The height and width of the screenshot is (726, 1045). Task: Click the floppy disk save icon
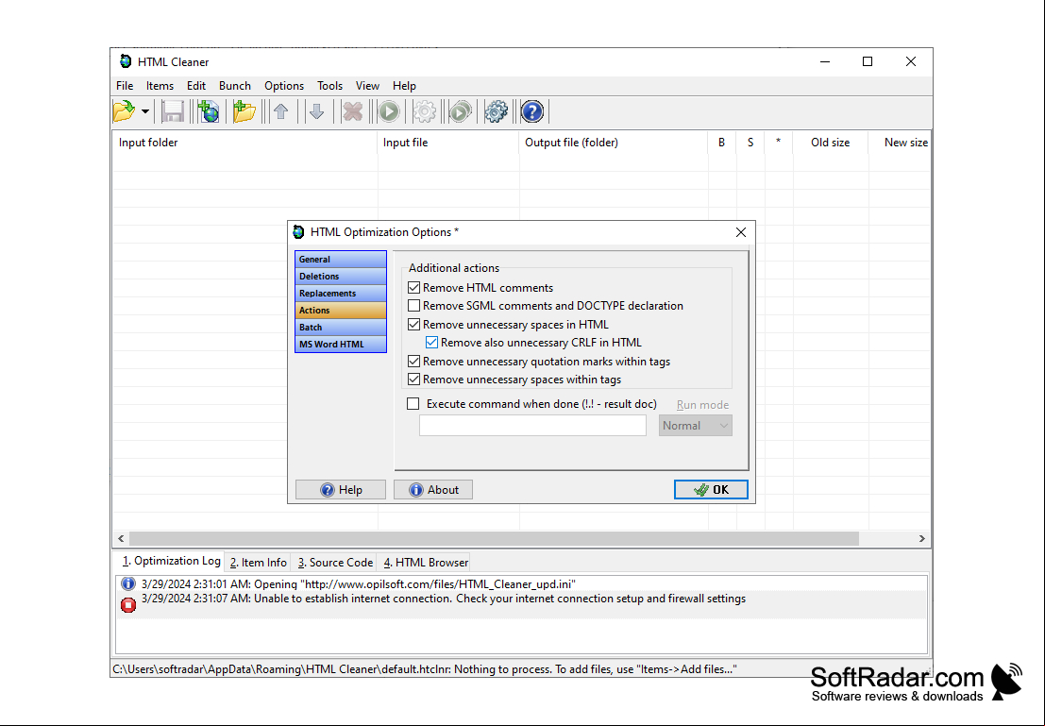coord(174,111)
